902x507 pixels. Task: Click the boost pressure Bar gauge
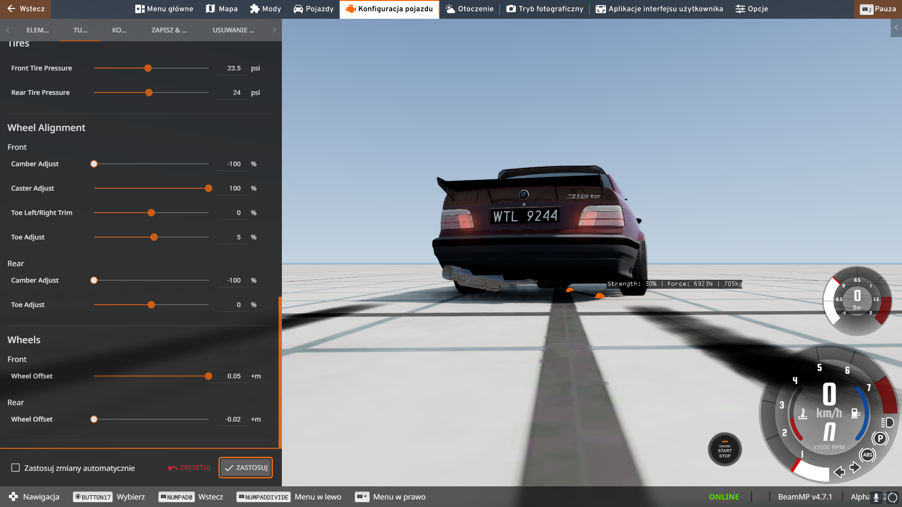pyautogui.click(x=857, y=300)
